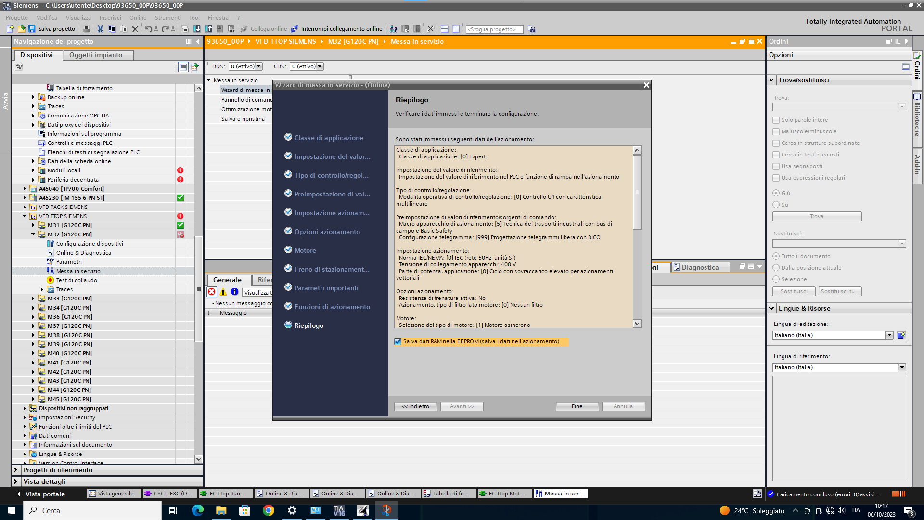
Task: Open the DDS dropdown
Action: coord(259,66)
